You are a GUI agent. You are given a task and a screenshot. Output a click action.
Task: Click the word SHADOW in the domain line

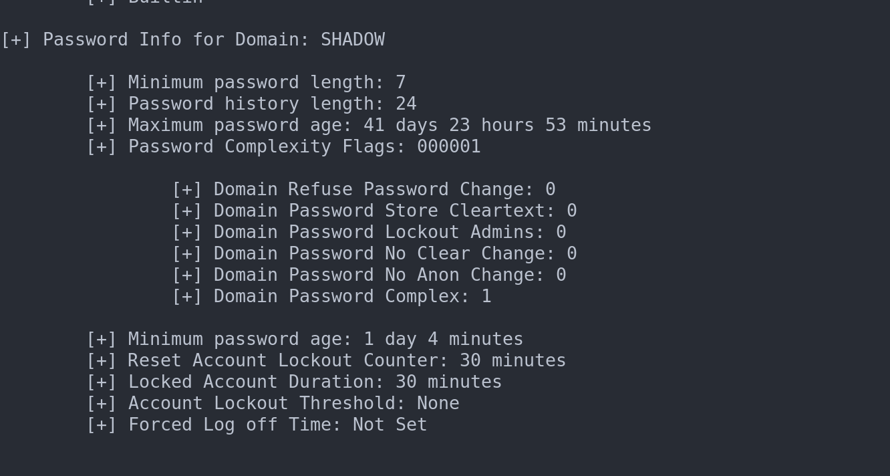[352, 40]
